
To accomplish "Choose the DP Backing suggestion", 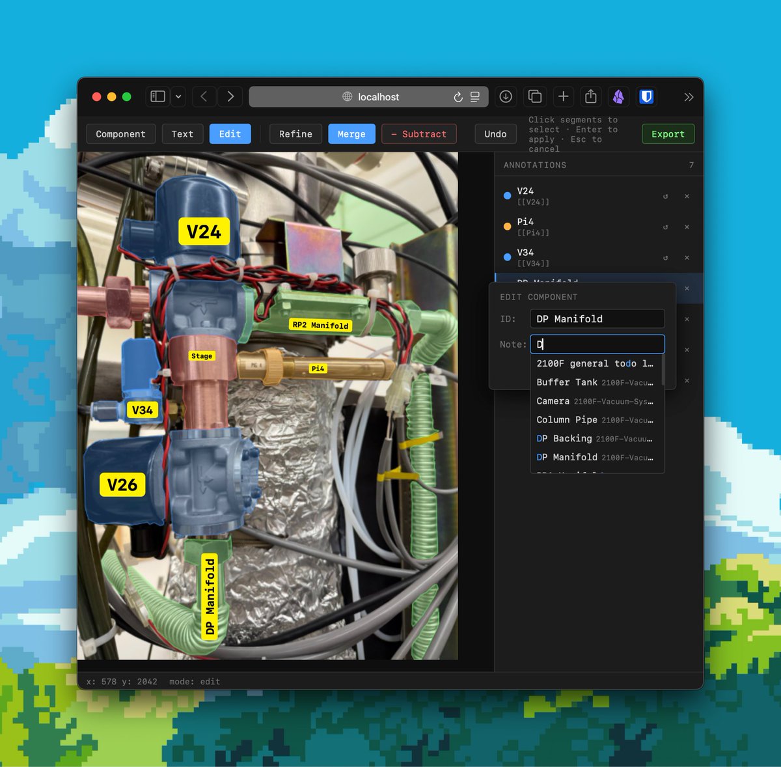I will click(x=596, y=439).
